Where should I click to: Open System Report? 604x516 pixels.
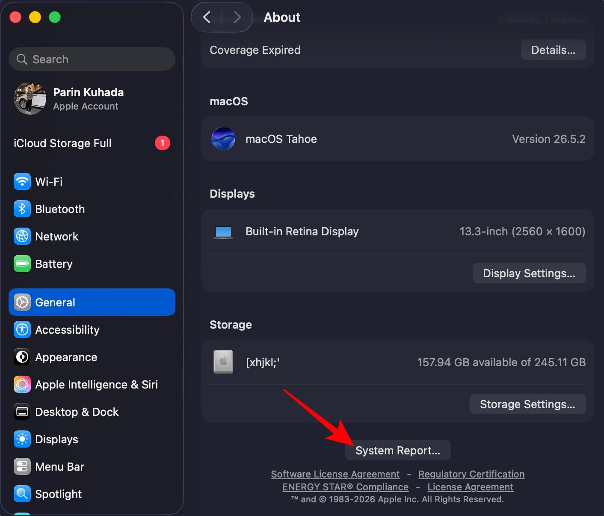click(398, 450)
